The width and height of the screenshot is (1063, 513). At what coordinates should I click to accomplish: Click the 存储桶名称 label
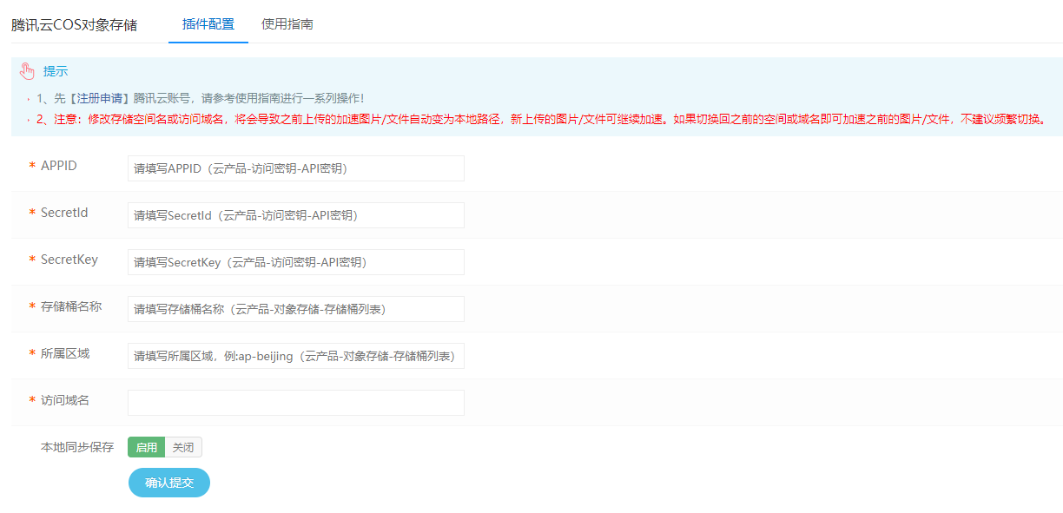point(71,306)
